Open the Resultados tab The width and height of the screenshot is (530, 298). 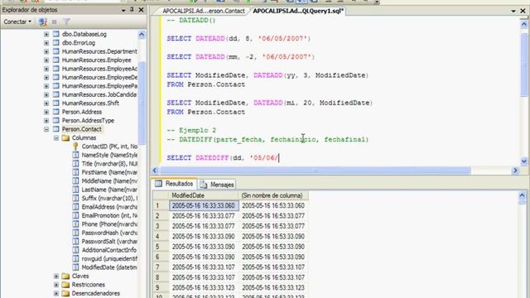(x=175, y=184)
